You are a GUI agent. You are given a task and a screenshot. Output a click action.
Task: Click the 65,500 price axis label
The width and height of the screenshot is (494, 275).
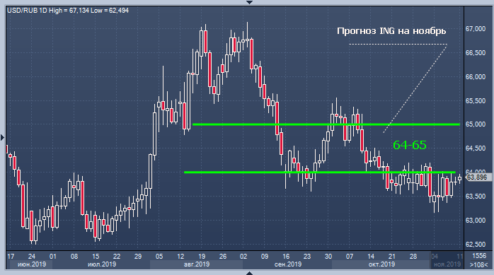click(x=476, y=100)
